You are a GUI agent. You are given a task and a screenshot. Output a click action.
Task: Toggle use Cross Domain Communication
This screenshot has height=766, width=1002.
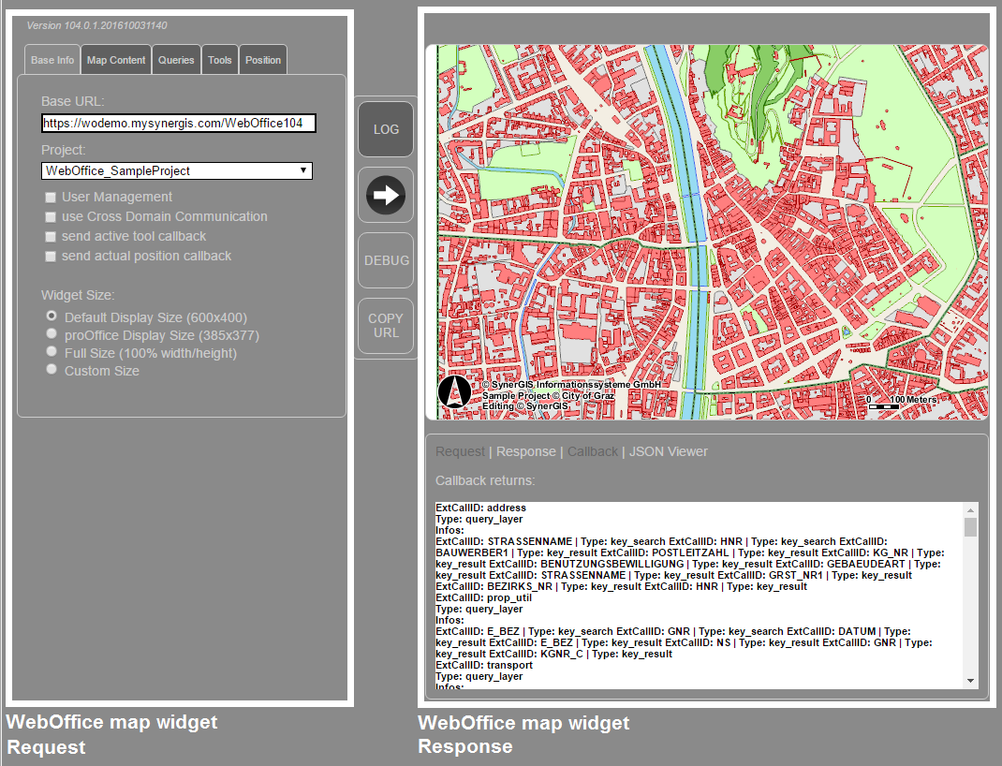(51, 216)
